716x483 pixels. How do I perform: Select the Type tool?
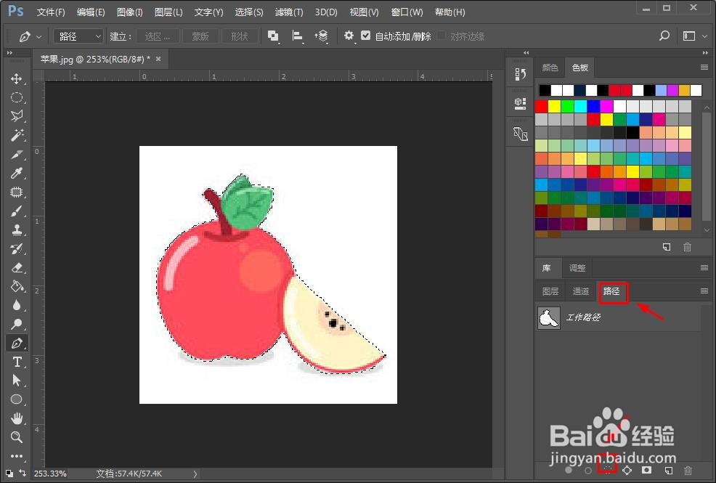point(17,362)
